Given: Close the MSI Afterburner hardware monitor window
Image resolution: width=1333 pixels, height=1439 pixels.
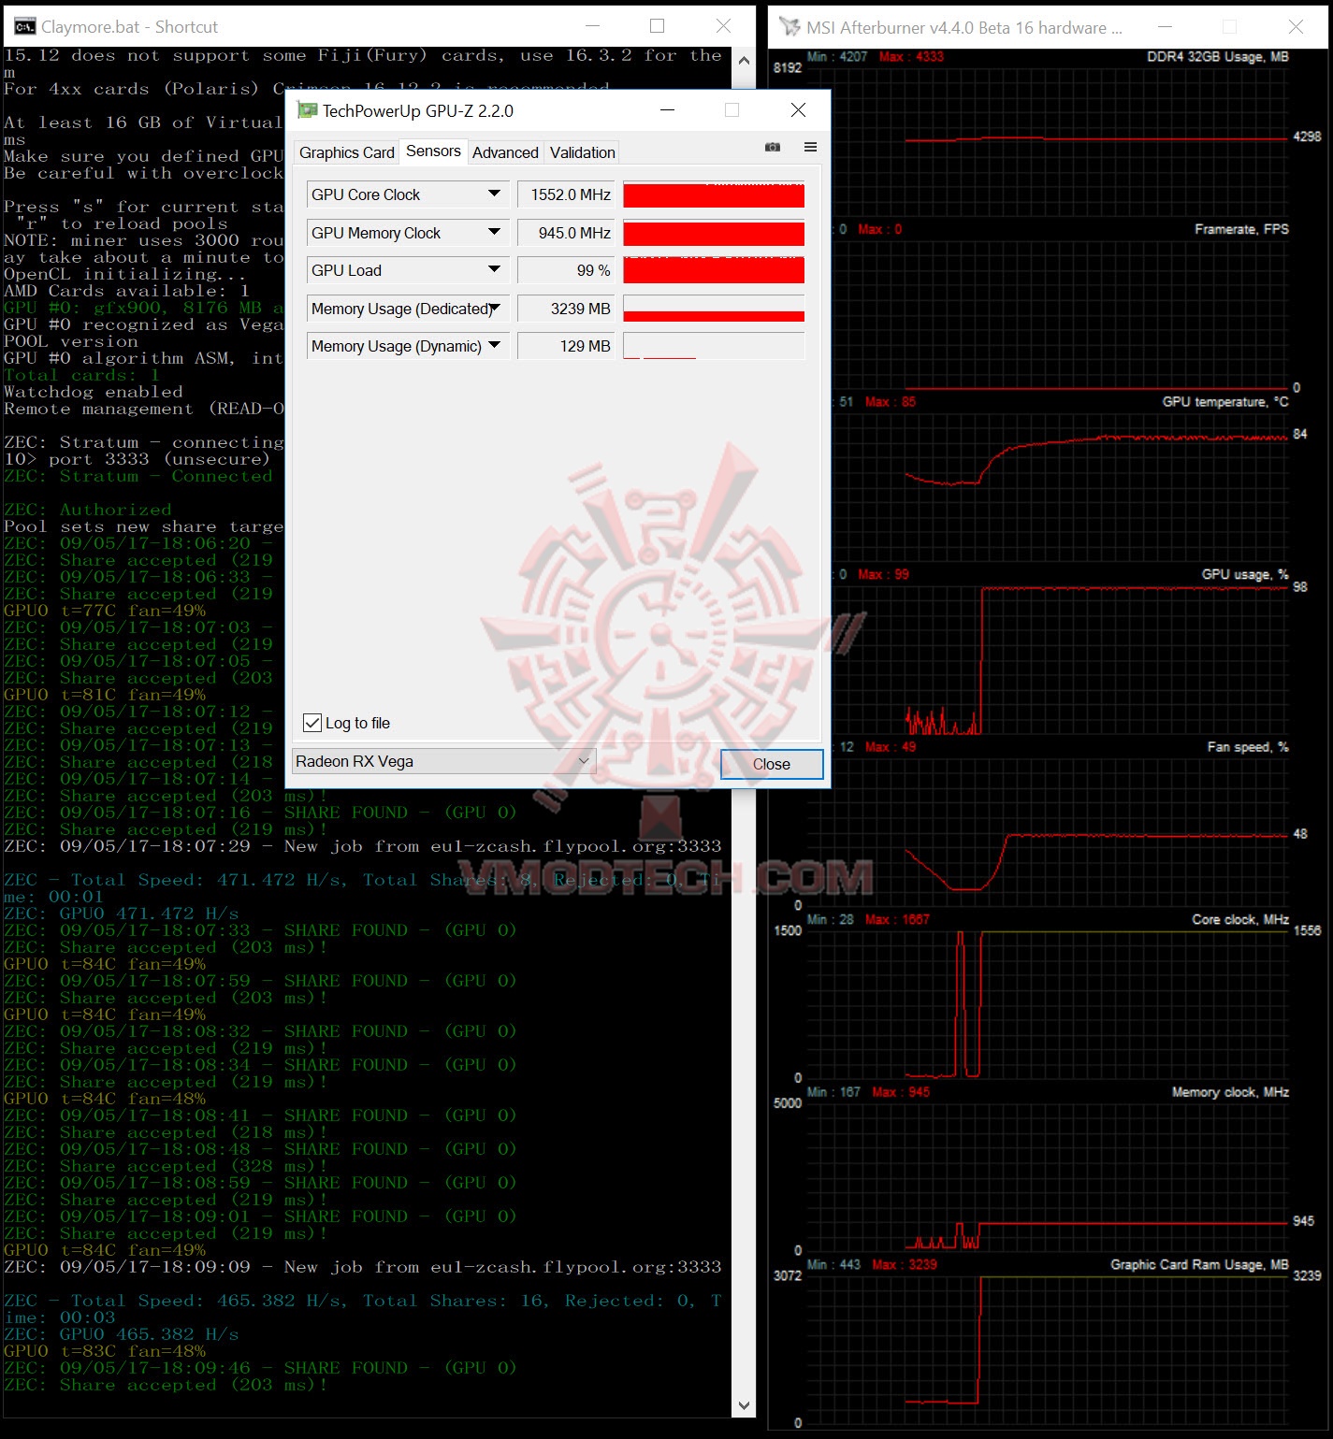Looking at the screenshot, I should [1296, 27].
